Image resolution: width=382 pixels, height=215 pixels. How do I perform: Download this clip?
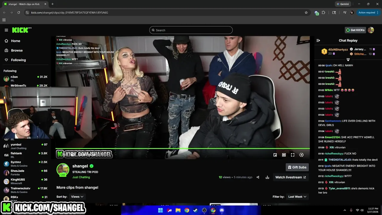(267, 177)
